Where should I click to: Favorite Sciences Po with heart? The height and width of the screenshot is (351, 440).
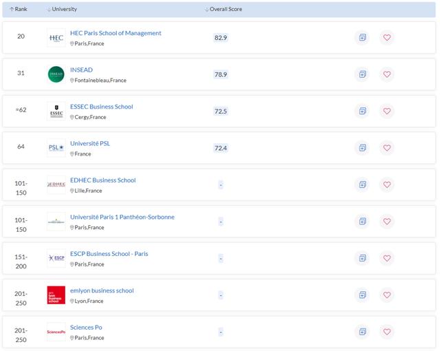(x=387, y=332)
